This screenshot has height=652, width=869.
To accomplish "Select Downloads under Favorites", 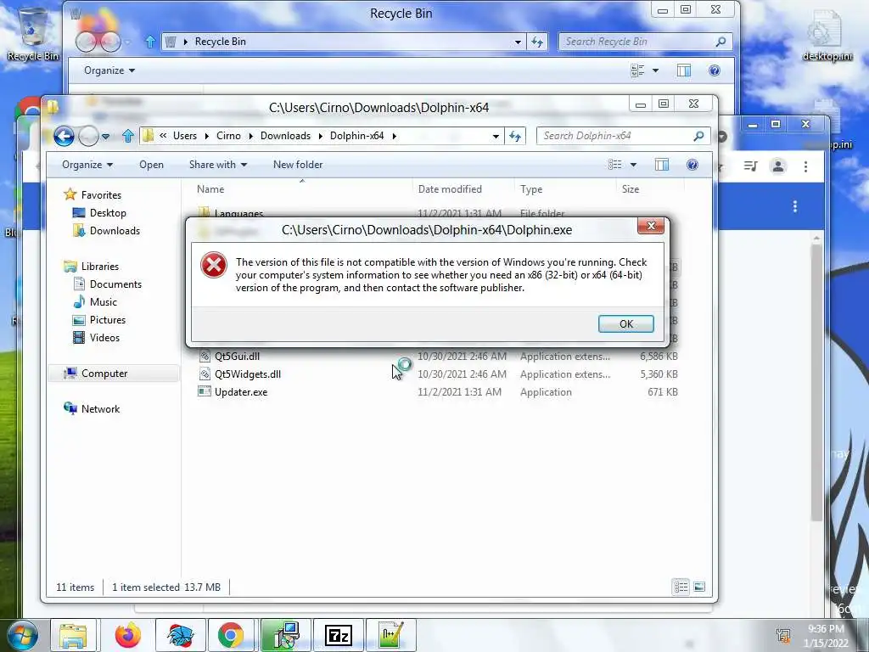I will pos(115,231).
